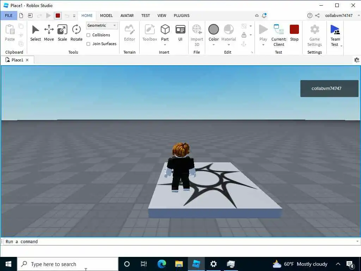Open the Toolbox panel

(149, 33)
